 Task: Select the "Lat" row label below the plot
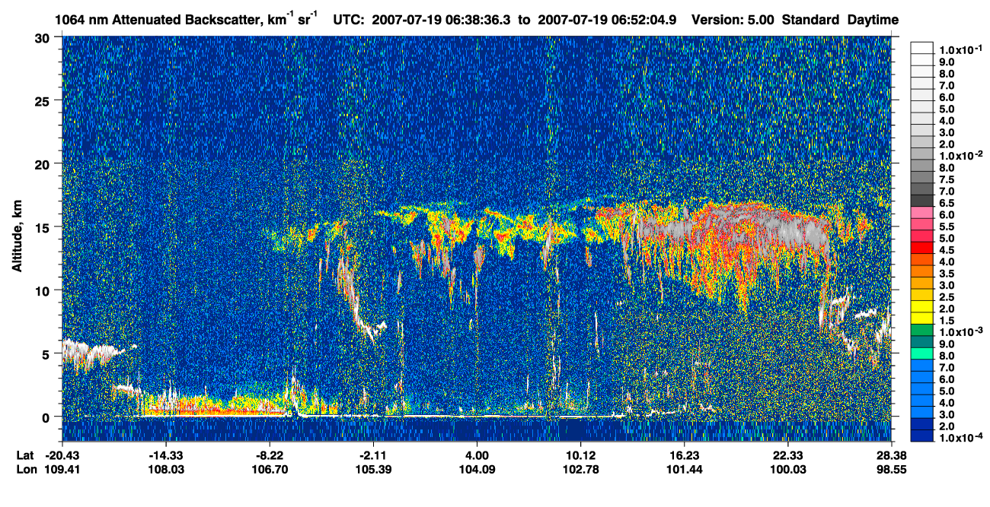pos(25,455)
